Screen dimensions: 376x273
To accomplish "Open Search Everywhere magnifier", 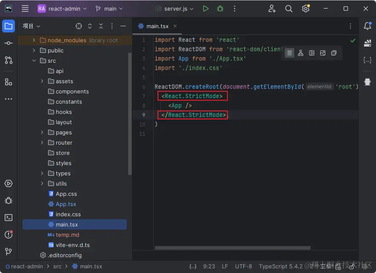I will (x=289, y=9).
